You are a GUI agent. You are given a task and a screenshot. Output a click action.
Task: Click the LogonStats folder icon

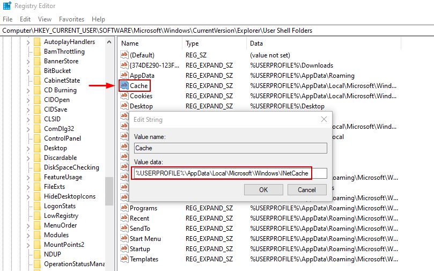coord(37,206)
